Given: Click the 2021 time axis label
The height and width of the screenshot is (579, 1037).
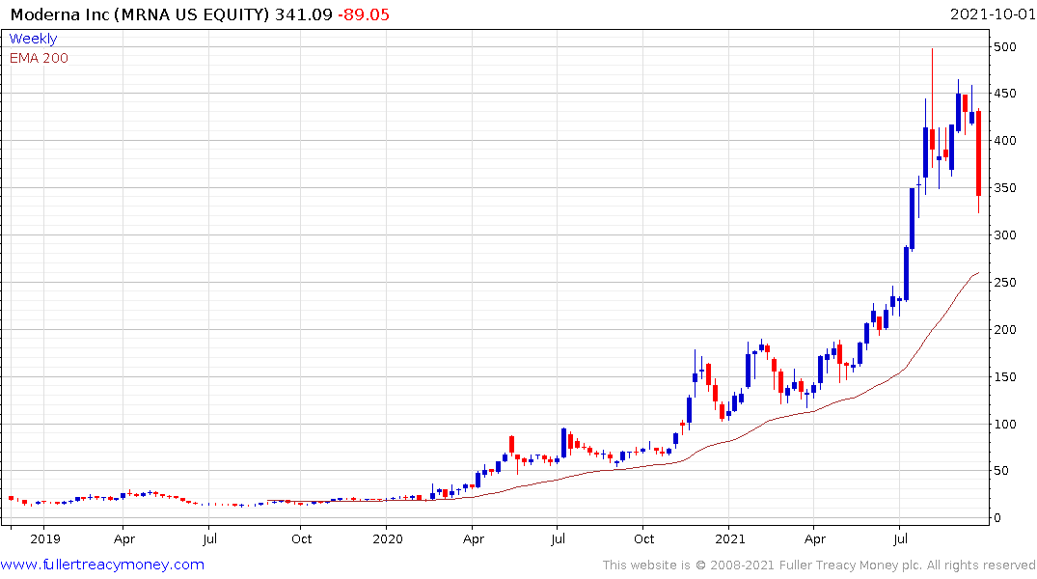Looking at the screenshot, I should click(x=729, y=538).
